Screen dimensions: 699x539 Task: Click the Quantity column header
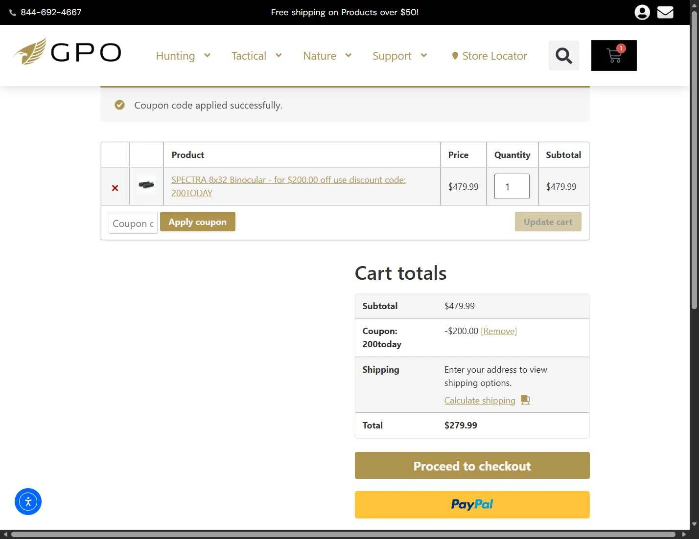tap(512, 155)
